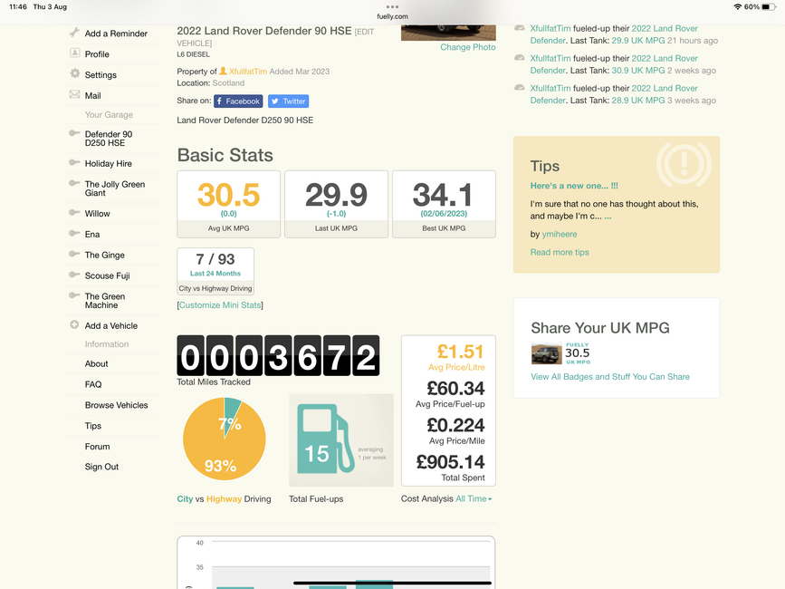The image size is (785, 589).
Task: Click View All Badges and Stuff link
Action: coord(610,377)
